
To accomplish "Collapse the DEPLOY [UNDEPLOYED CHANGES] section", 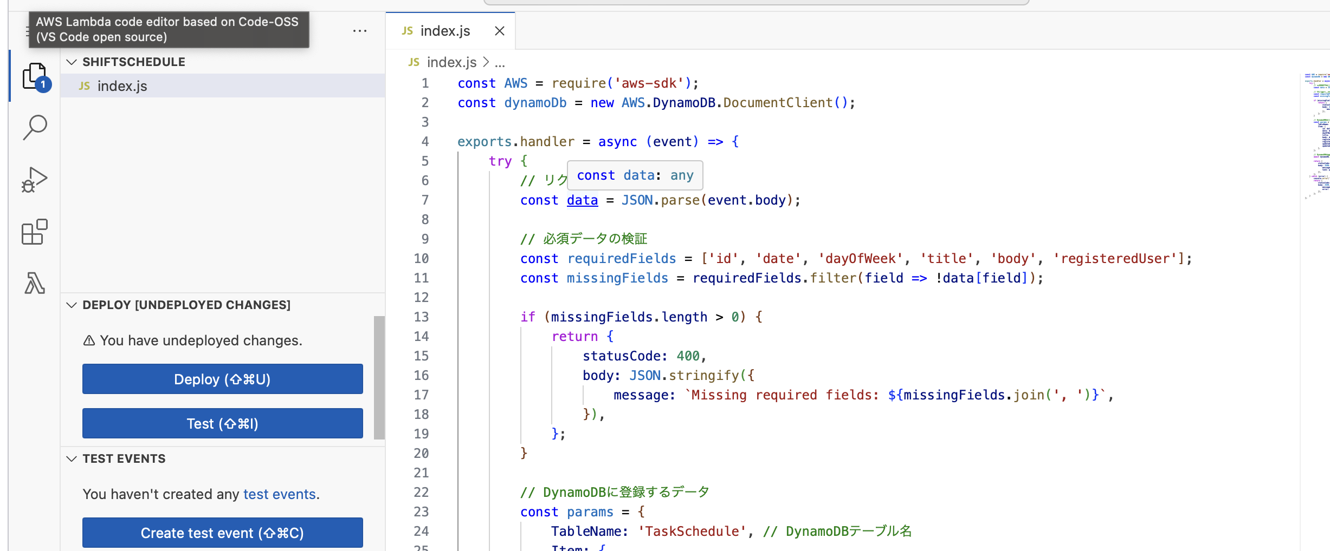I will (x=72, y=304).
